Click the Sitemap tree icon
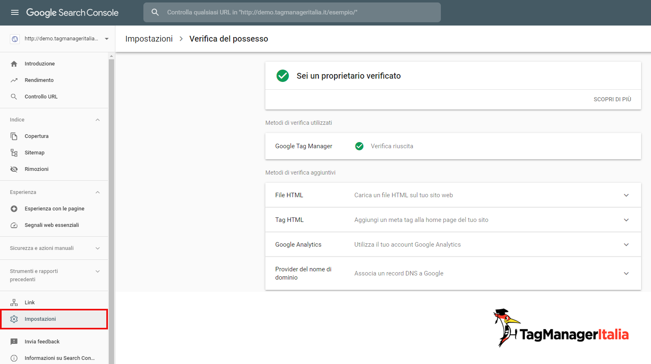The height and width of the screenshot is (364, 651). [14, 153]
